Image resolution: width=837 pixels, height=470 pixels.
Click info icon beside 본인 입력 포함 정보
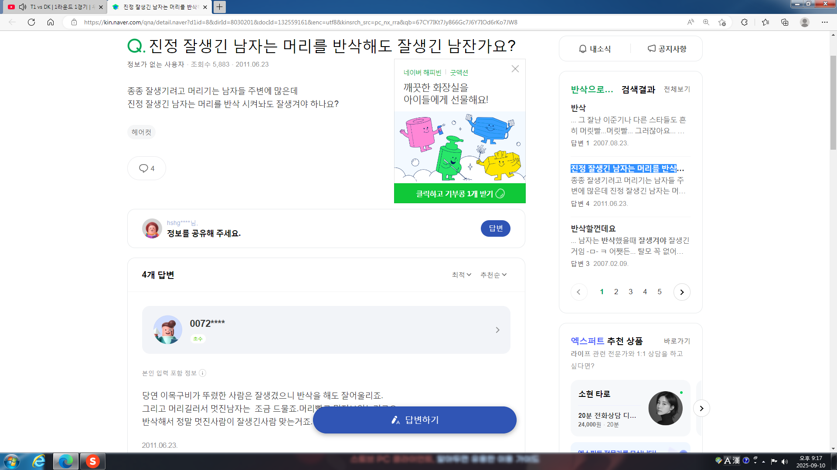tap(203, 373)
